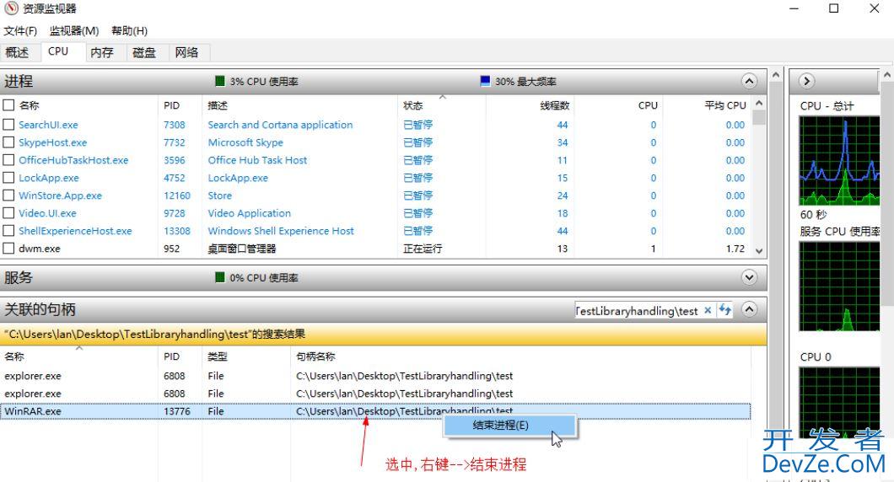The height and width of the screenshot is (482, 894).
Task: Select the SearchUI.exe process name
Action: coord(48,125)
